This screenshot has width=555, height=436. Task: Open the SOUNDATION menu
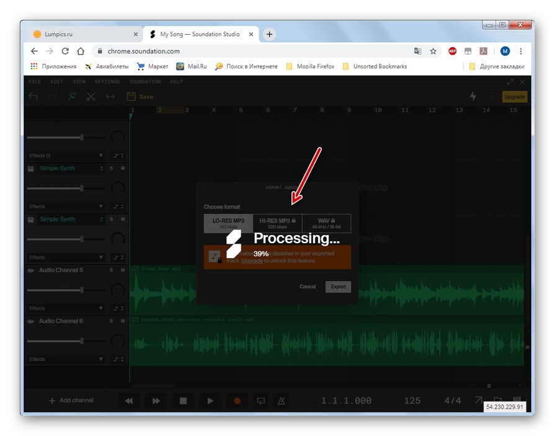145,82
